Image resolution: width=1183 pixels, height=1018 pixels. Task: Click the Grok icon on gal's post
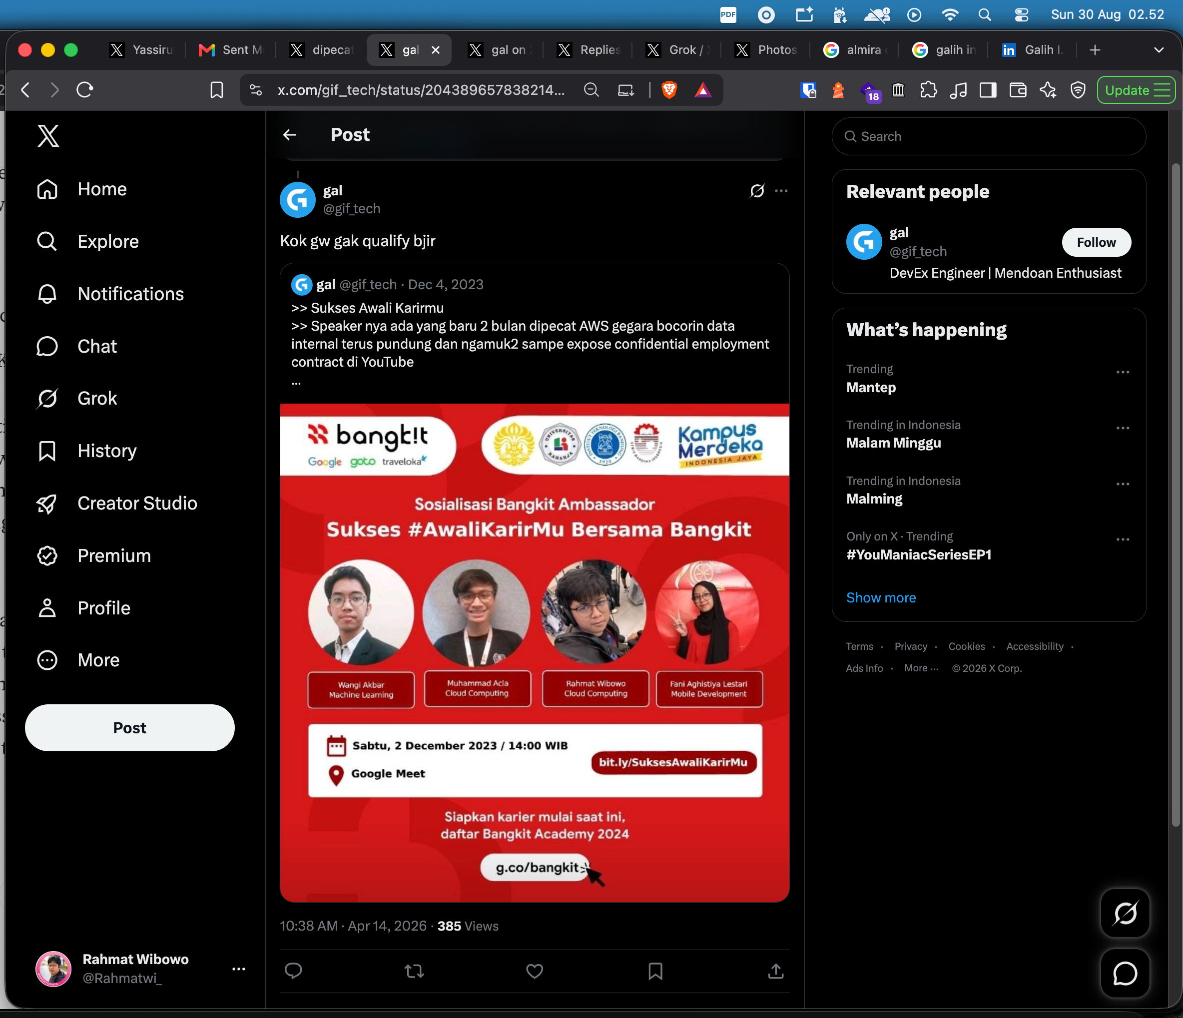click(x=757, y=191)
